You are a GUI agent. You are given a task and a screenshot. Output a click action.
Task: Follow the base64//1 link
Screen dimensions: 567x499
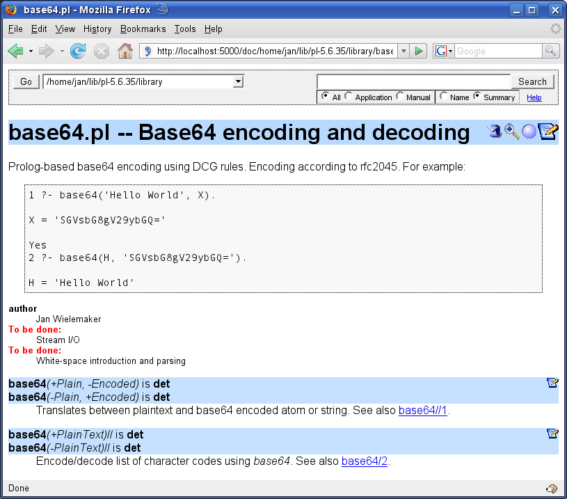point(422,411)
